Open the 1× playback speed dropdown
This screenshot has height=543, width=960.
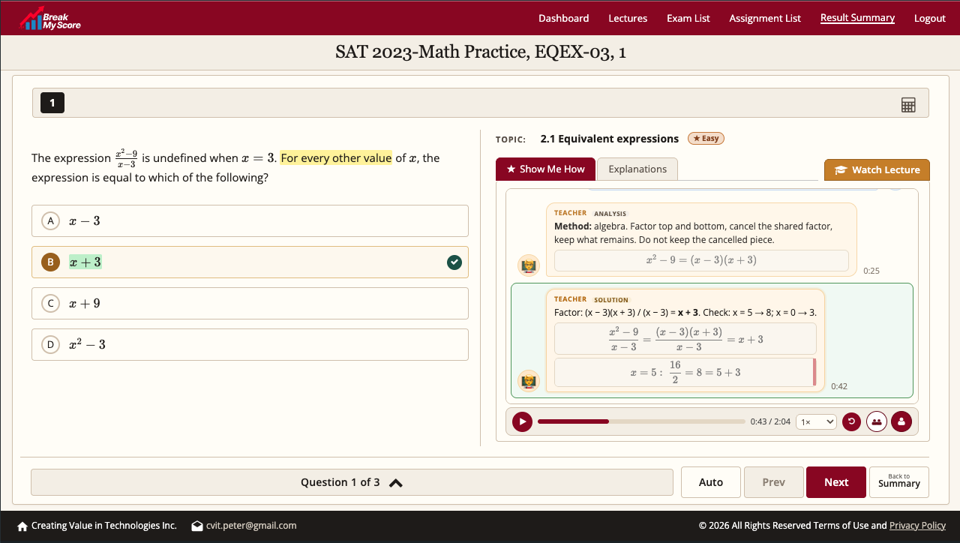point(816,421)
